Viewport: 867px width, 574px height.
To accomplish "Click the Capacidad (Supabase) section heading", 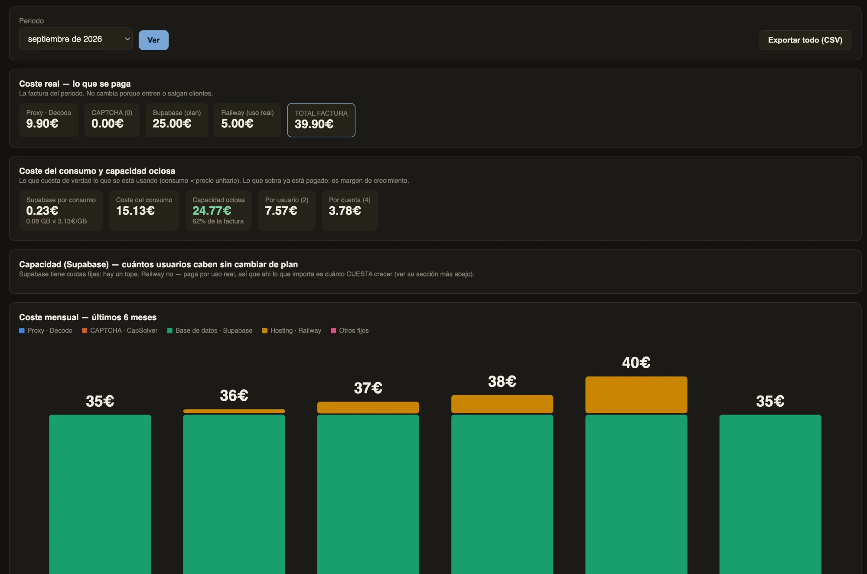I will (x=158, y=264).
